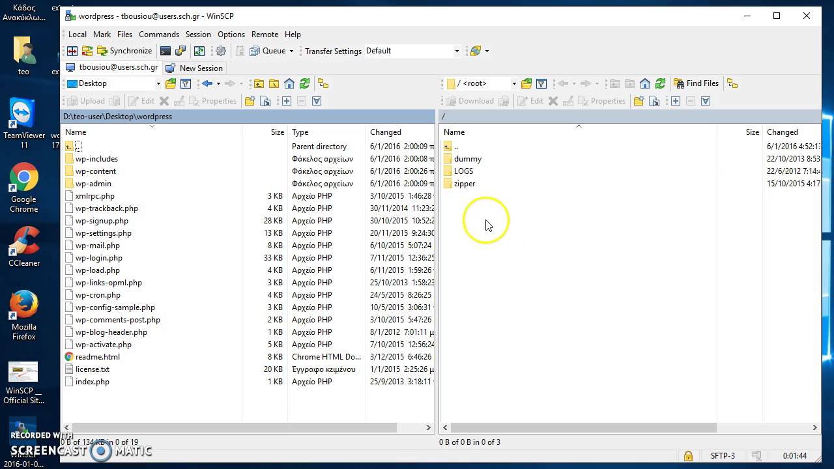Toggle the remote directory tree icon

[732, 83]
